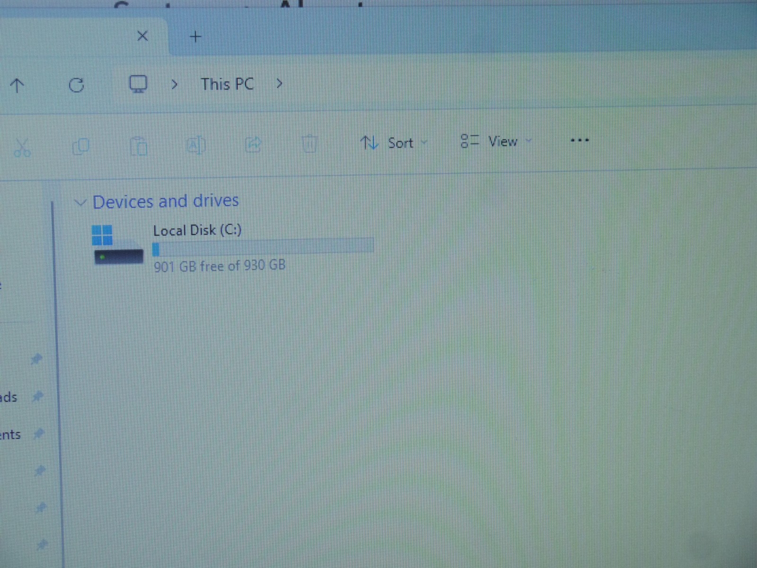
Task: Click the Share toolbar icon
Action: click(253, 144)
